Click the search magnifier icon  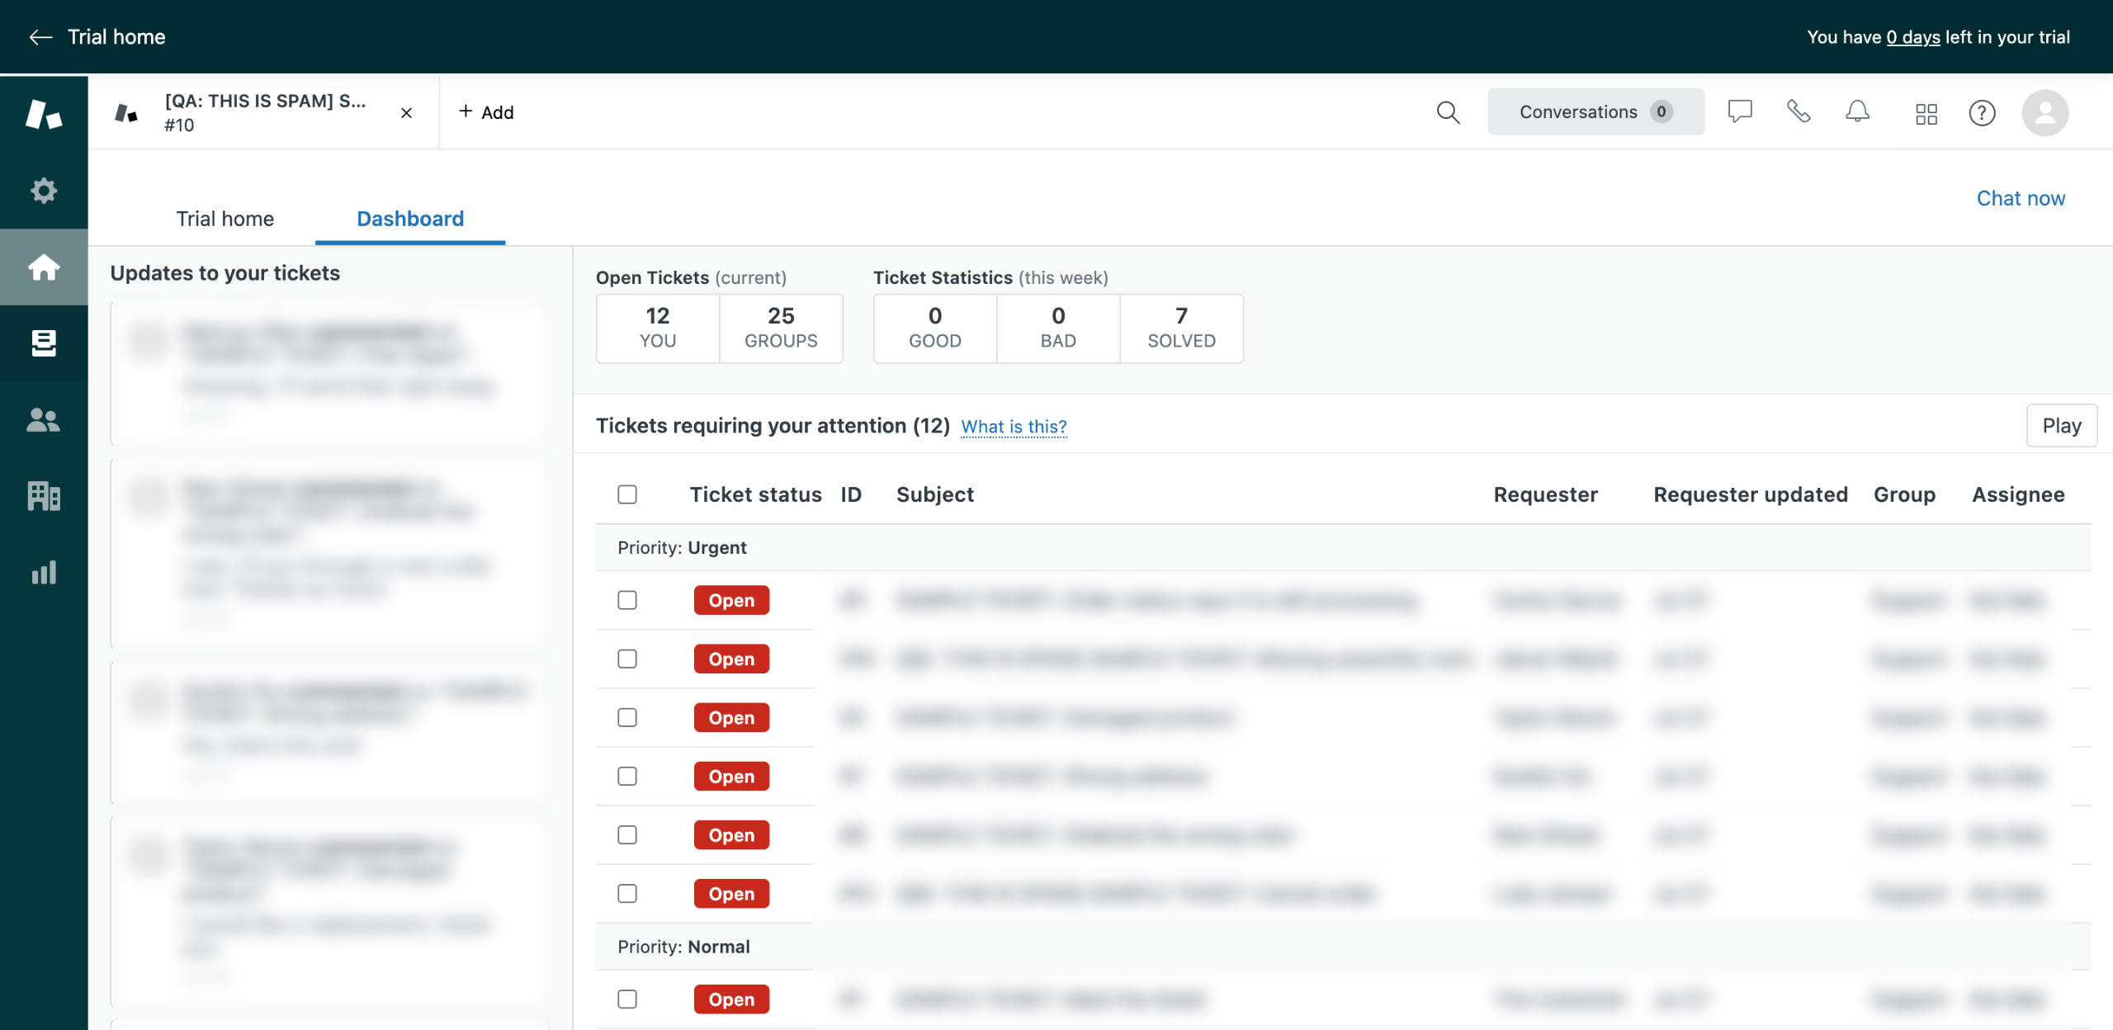pyautogui.click(x=1448, y=112)
